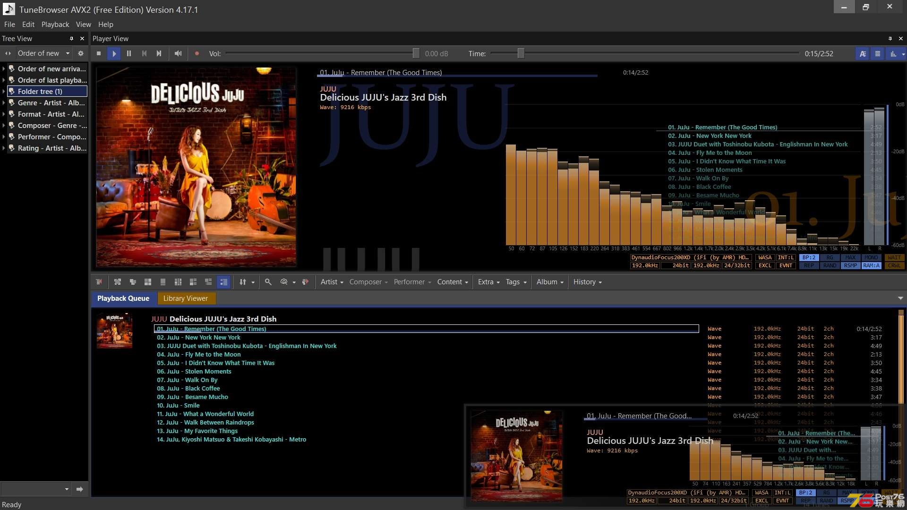Pause the current track

[x=129, y=53]
